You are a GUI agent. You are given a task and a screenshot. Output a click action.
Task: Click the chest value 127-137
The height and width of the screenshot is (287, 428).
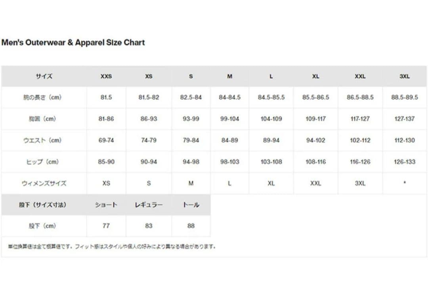point(405,119)
